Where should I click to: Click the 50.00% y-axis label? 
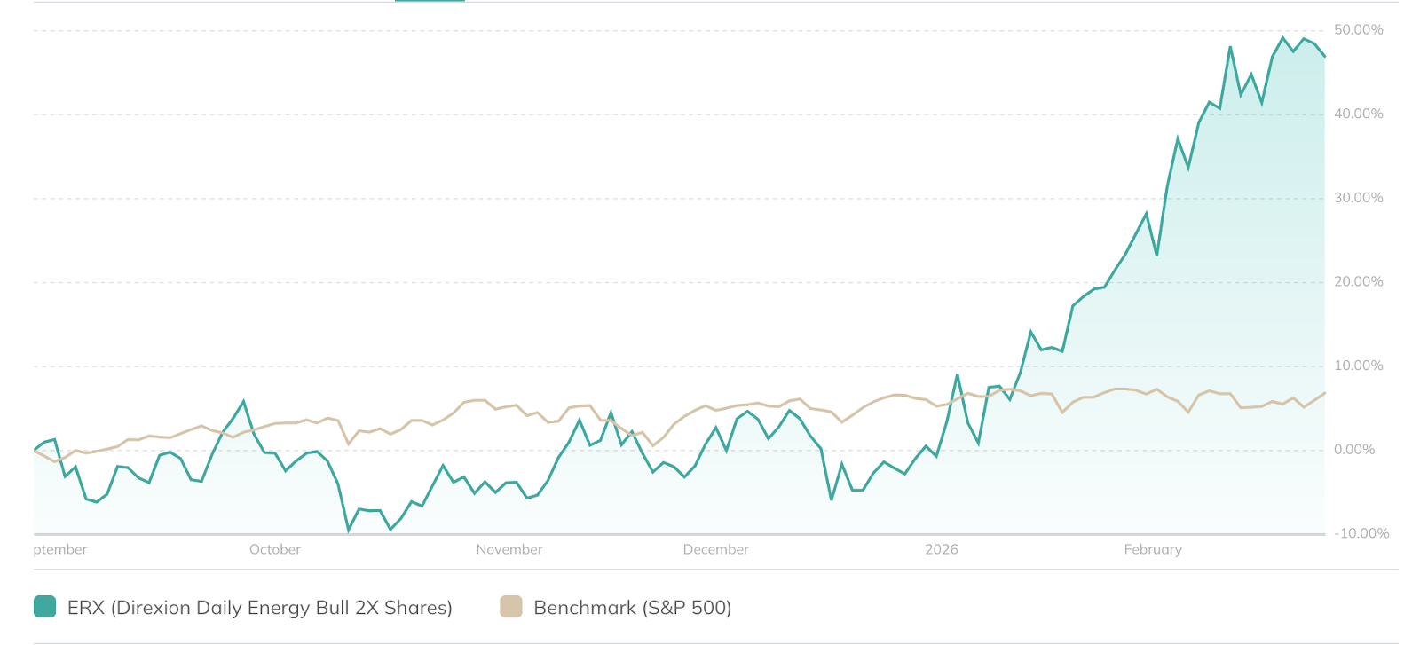point(1359,30)
